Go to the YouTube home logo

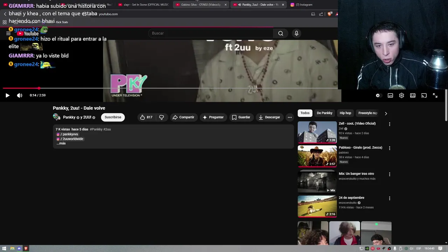click(x=28, y=34)
